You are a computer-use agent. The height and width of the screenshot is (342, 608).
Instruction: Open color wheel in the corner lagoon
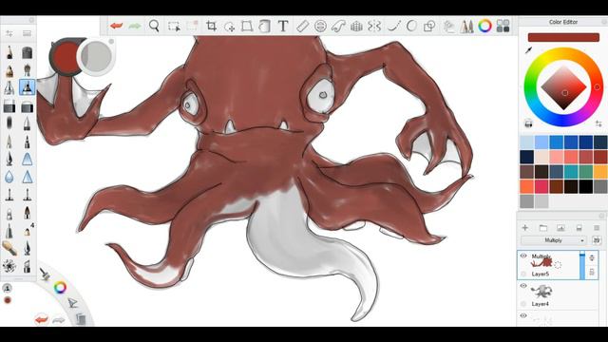(60, 287)
